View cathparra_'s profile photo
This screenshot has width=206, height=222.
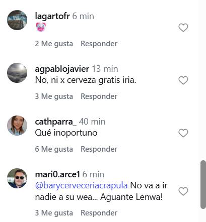17,126
